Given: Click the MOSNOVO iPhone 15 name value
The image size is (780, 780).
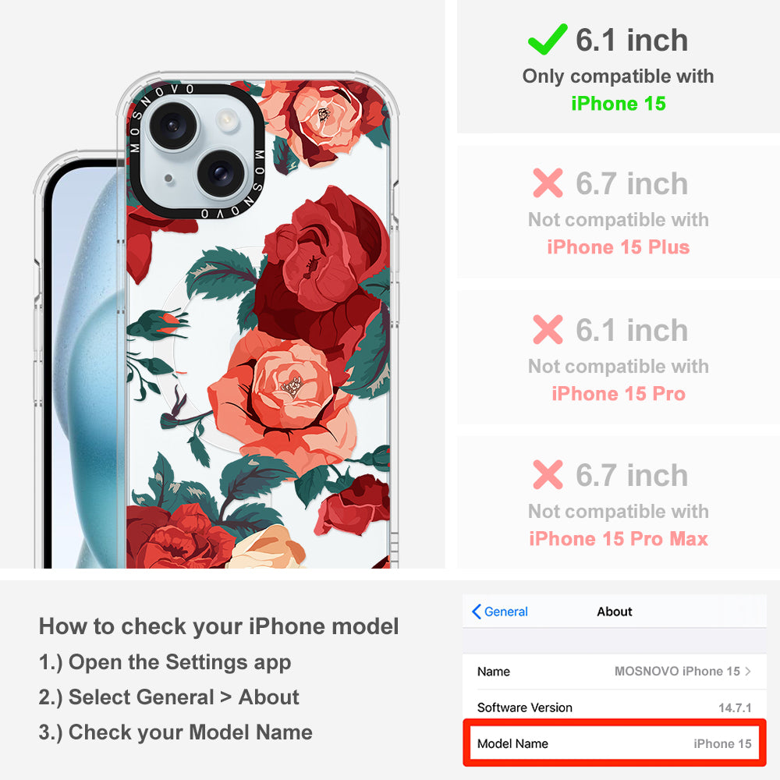Looking at the screenshot, I should 677,671.
